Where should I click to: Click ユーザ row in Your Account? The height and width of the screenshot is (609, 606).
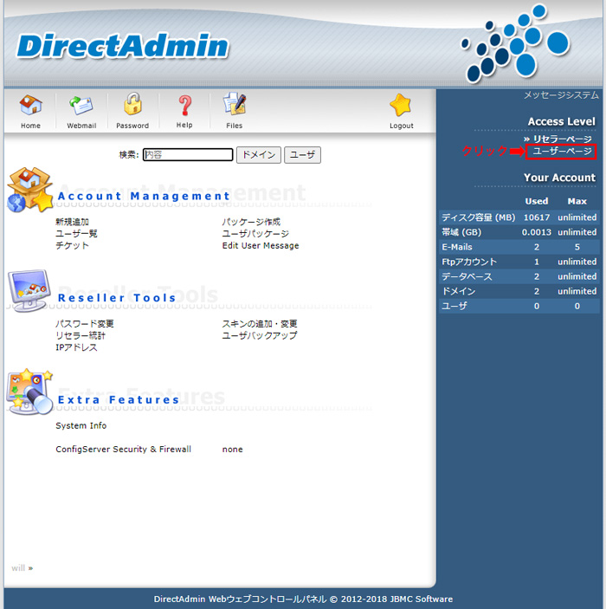pos(519,306)
